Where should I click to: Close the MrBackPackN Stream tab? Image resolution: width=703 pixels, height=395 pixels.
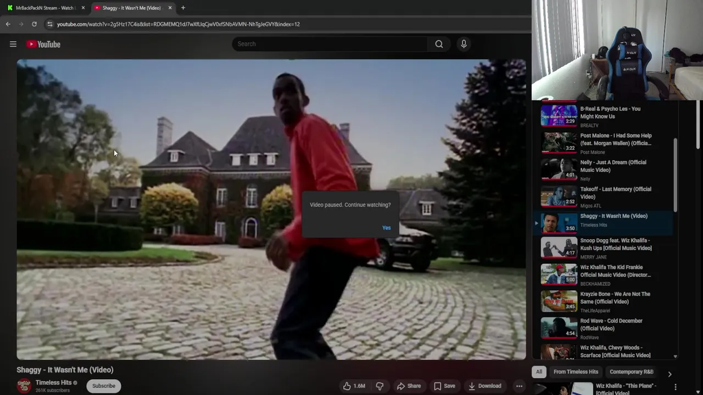[x=83, y=8]
